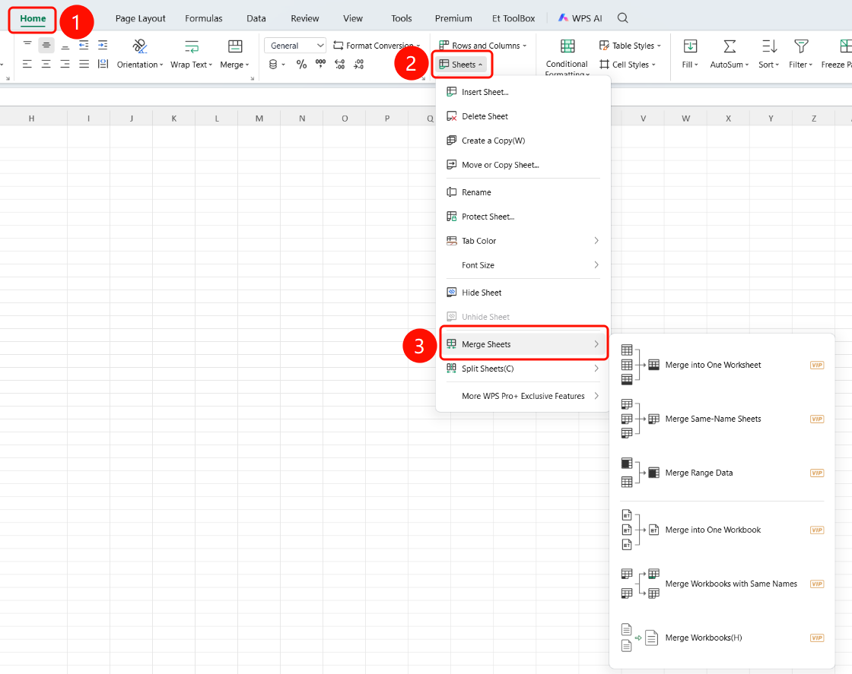Click the Fill icon
The height and width of the screenshot is (674, 852).
click(690, 46)
